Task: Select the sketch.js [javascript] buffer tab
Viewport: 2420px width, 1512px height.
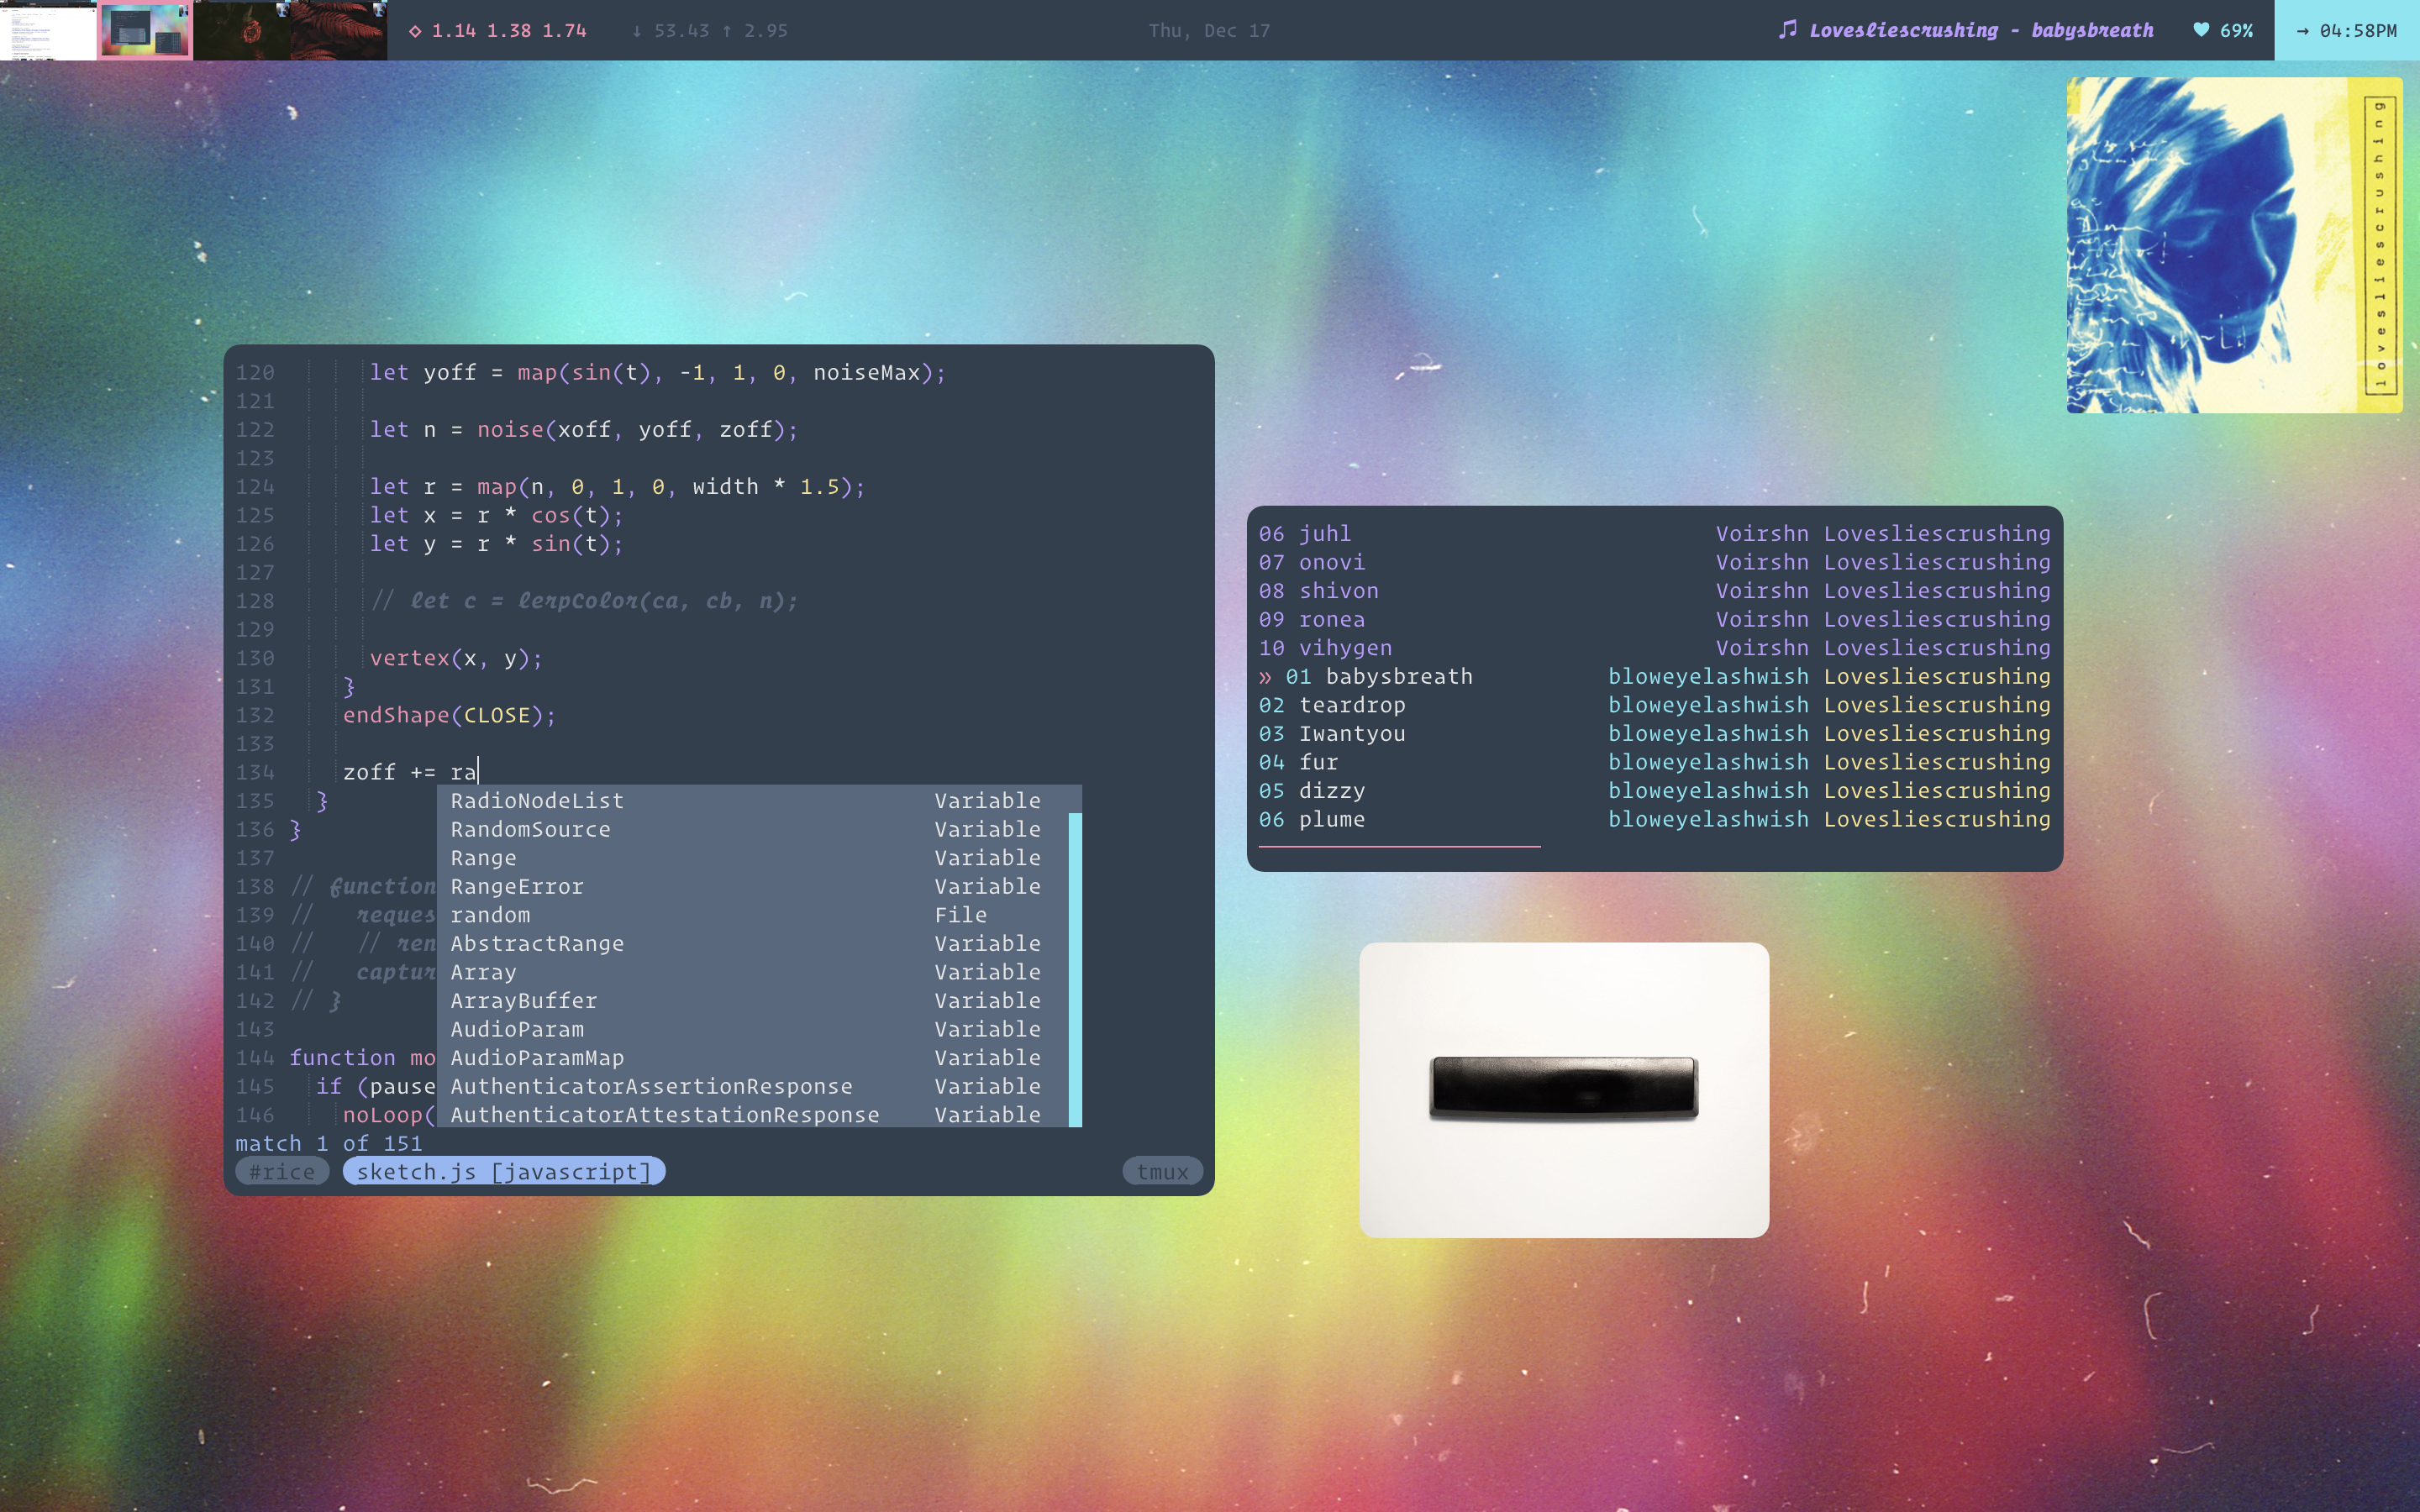Action: [x=503, y=1171]
